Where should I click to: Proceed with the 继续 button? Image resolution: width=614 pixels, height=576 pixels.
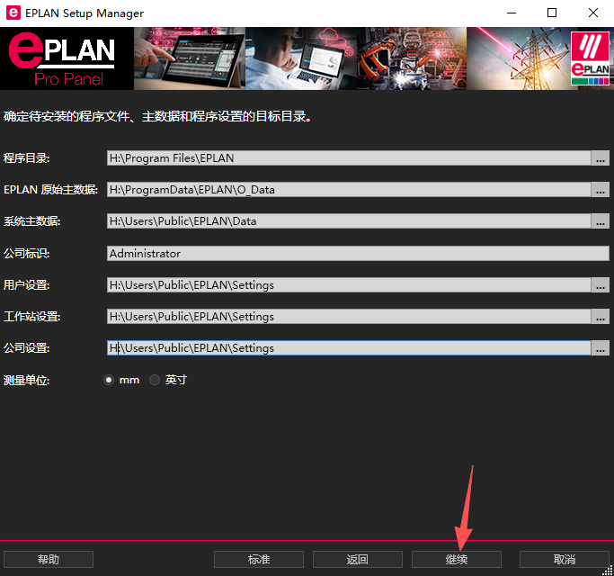[457, 559]
